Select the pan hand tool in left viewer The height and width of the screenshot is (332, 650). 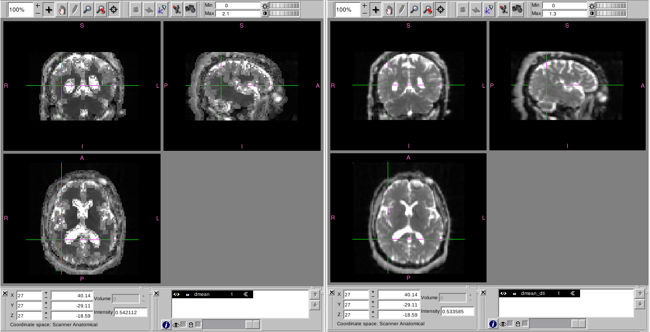pos(62,10)
